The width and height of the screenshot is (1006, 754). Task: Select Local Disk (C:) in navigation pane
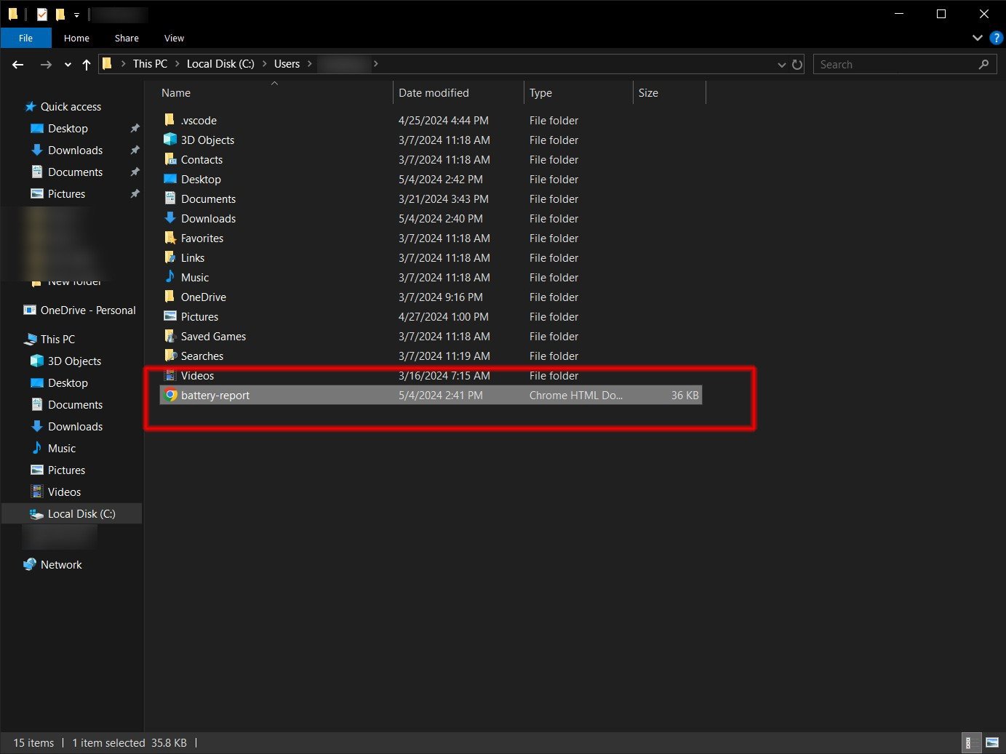tap(81, 514)
